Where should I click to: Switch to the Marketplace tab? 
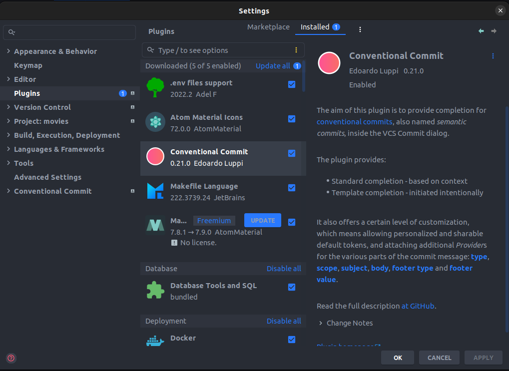pos(268,27)
